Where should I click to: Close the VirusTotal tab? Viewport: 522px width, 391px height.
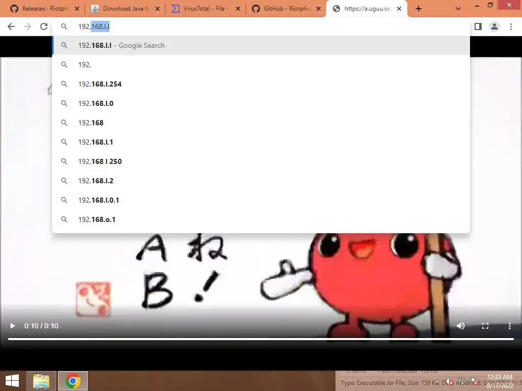[238, 9]
